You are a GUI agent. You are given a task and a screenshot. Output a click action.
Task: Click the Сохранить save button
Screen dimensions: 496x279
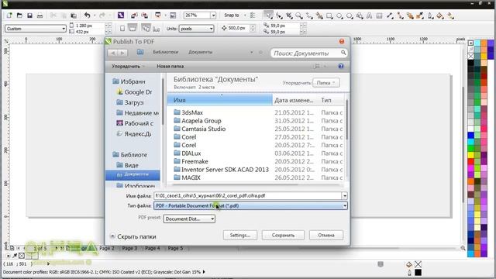point(283,235)
